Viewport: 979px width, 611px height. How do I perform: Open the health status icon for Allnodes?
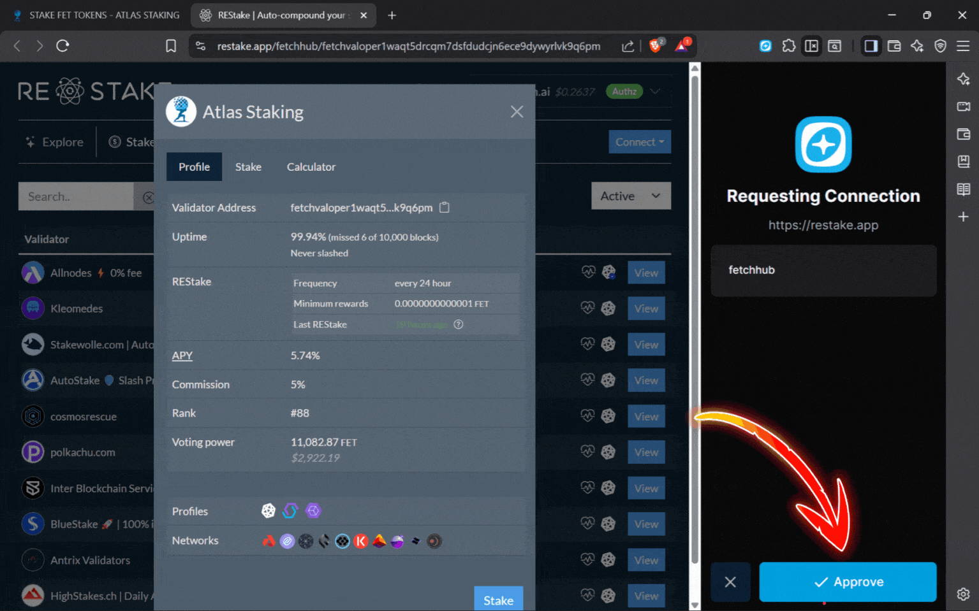point(587,272)
